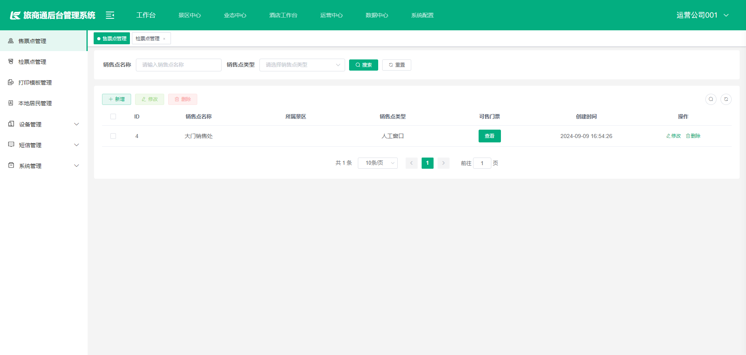Click the 人工窗口 cell
Image resolution: width=746 pixels, height=355 pixels.
pos(393,136)
